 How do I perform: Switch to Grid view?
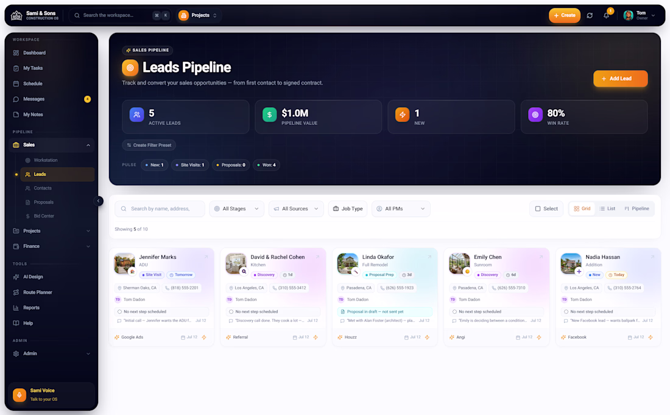coord(582,208)
